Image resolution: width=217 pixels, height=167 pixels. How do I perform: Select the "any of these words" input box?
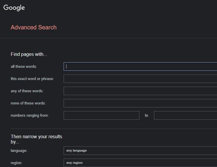click(140, 91)
